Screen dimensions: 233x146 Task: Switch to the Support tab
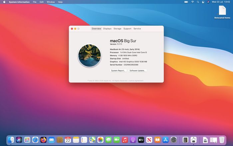[x=127, y=29]
